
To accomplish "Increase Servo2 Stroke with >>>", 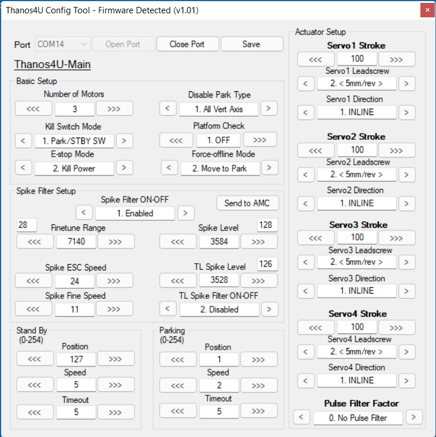I will pyautogui.click(x=397, y=150).
